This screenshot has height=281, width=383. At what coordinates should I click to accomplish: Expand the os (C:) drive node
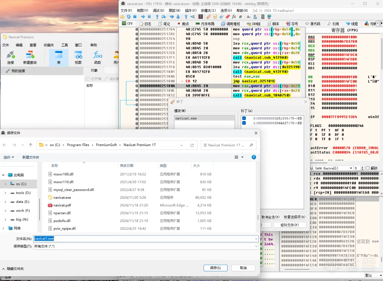pyautogui.click(x=5, y=184)
